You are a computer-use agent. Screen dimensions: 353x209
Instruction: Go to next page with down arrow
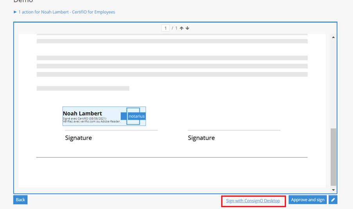coord(188,28)
